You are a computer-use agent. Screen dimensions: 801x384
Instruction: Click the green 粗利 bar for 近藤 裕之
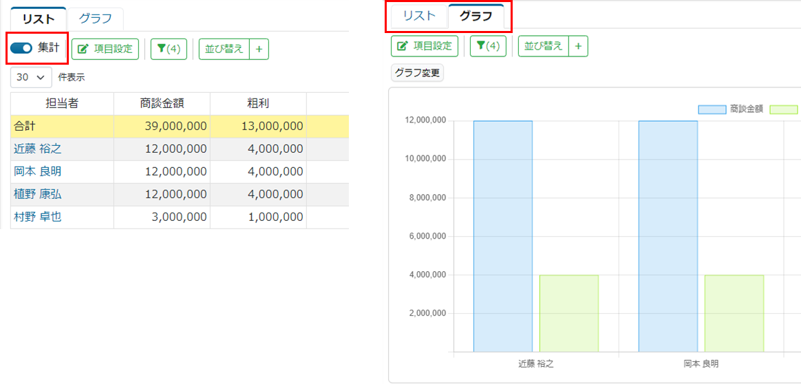569,314
